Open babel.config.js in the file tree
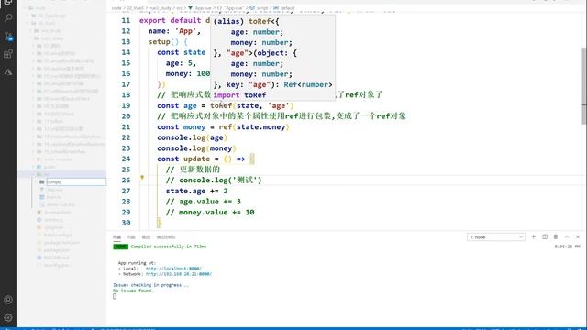The image size is (587, 330). [58, 235]
